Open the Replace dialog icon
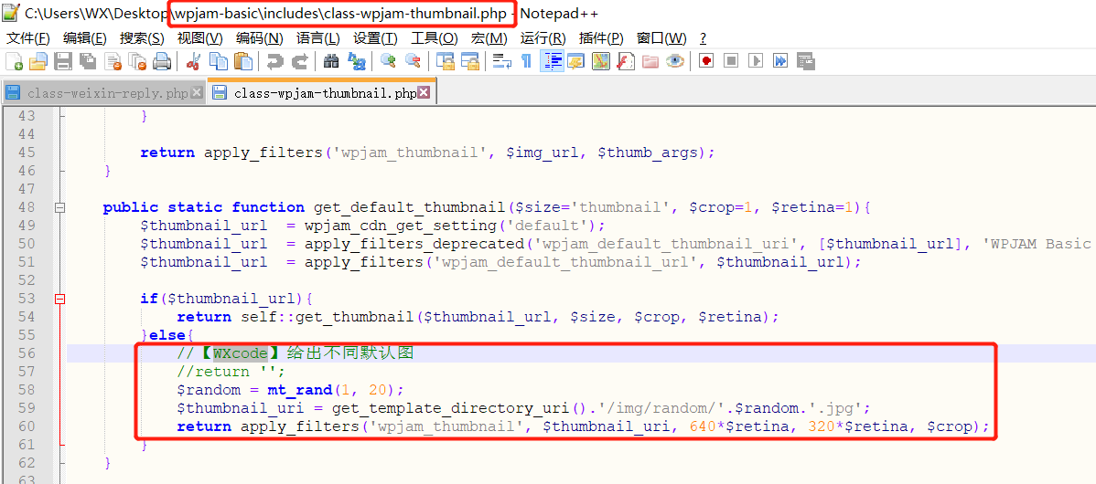The width and height of the screenshot is (1096, 484). tap(357, 61)
